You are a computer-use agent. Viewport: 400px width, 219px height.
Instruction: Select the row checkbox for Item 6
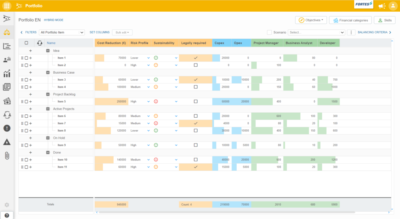click(26, 116)
